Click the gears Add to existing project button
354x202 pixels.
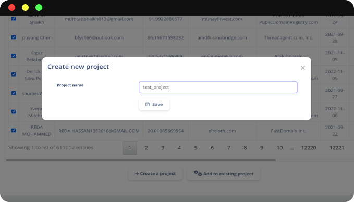click(224, 174)
